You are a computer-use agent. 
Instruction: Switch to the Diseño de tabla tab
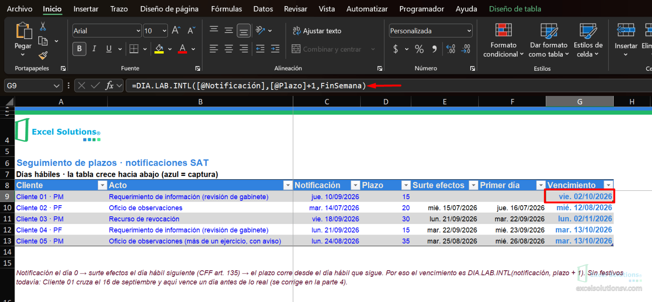[x=515, y=9]
